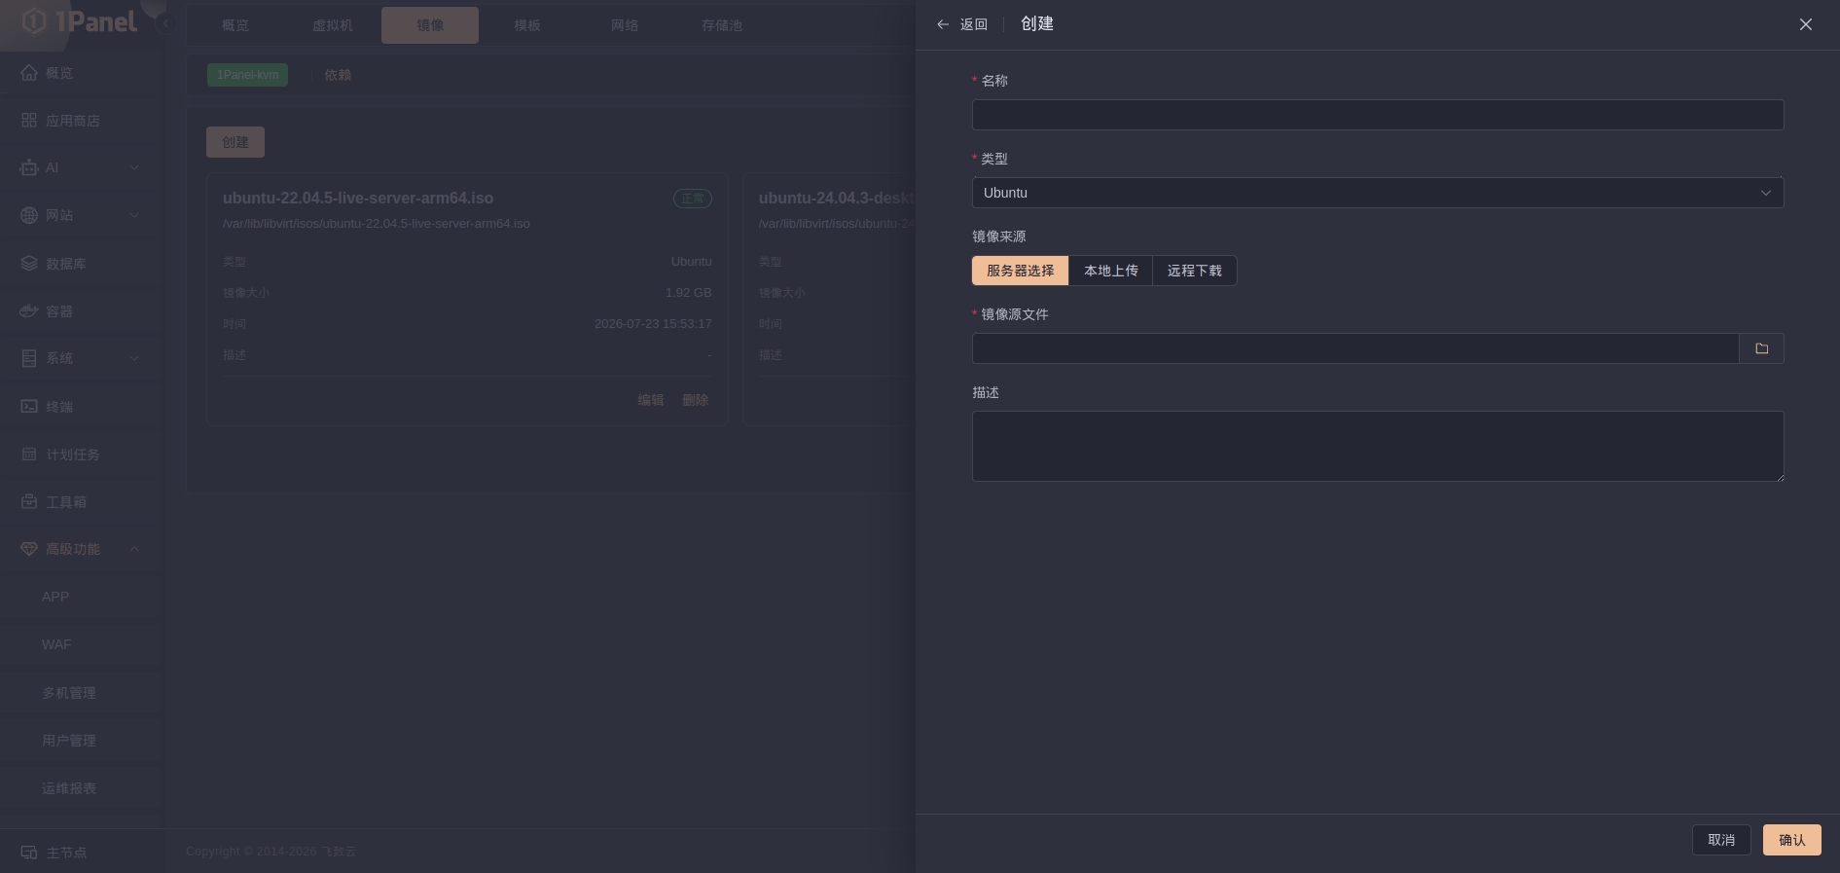
Task: Click the diamond icon for 高级功能
Action: (x=29, y=549)
